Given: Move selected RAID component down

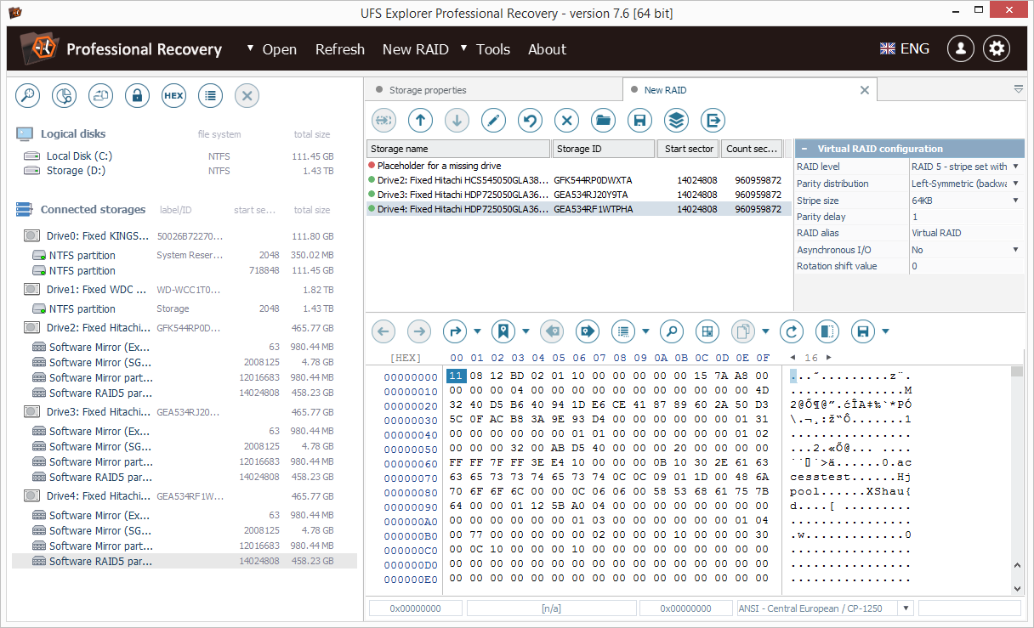Looking at the screenshot, I should point(457,121).
